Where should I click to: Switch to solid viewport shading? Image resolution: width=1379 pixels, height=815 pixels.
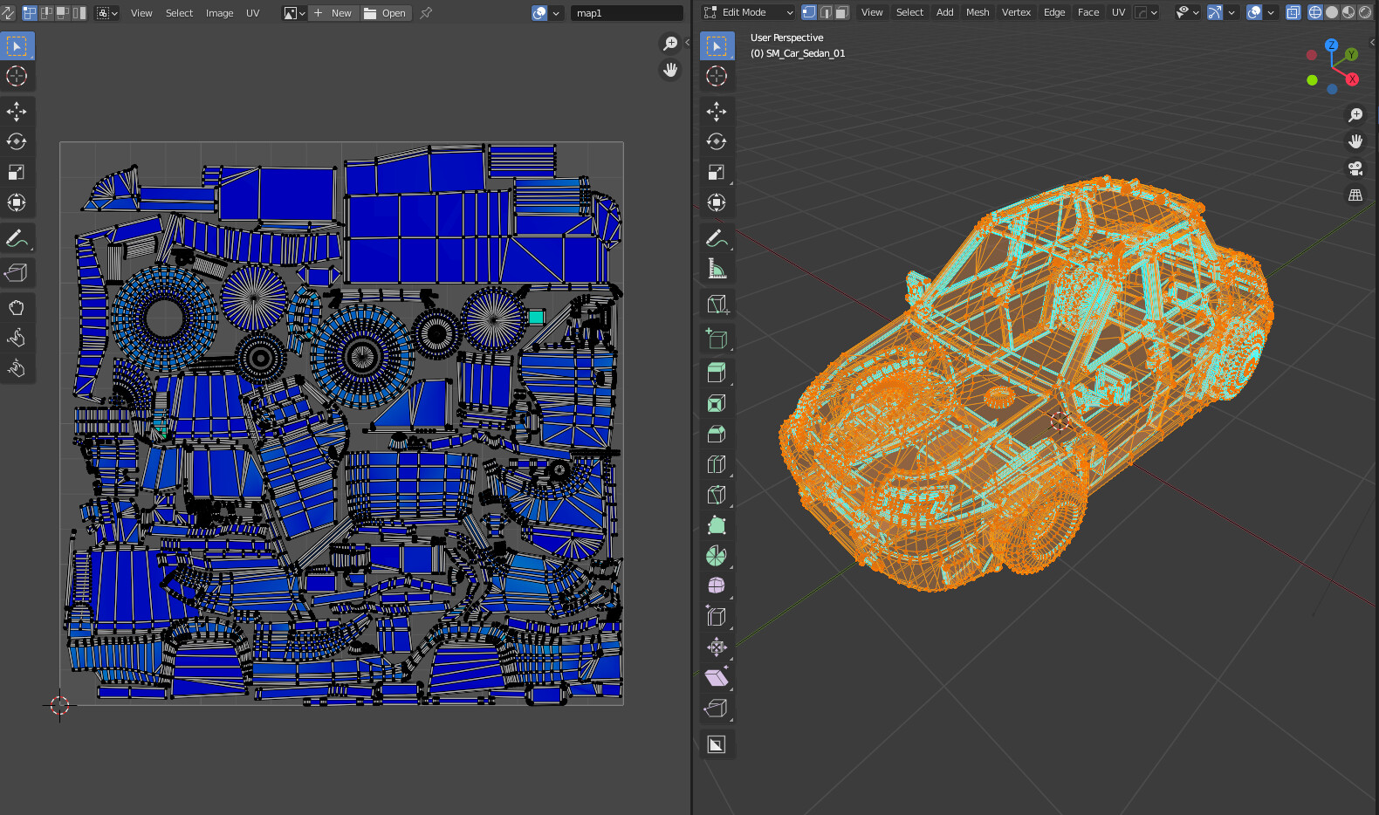tap(1332, 12)
